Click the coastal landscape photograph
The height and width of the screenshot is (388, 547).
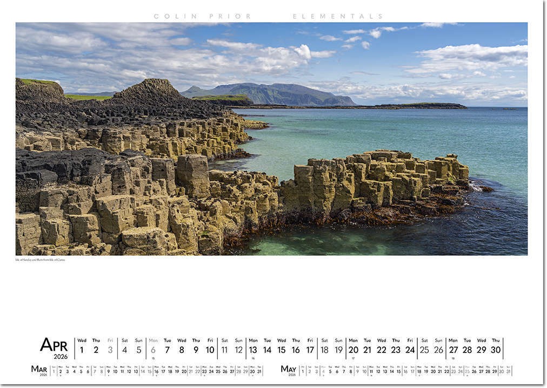[271, 139]
